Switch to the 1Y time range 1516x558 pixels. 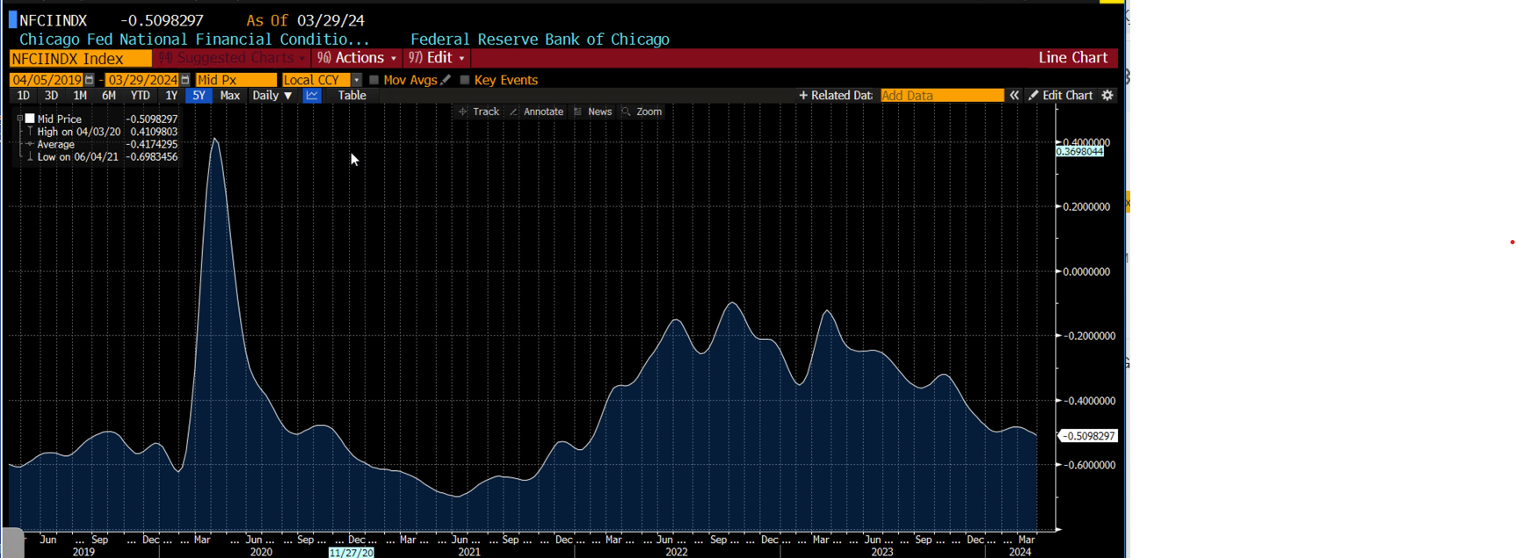point(171,96)
